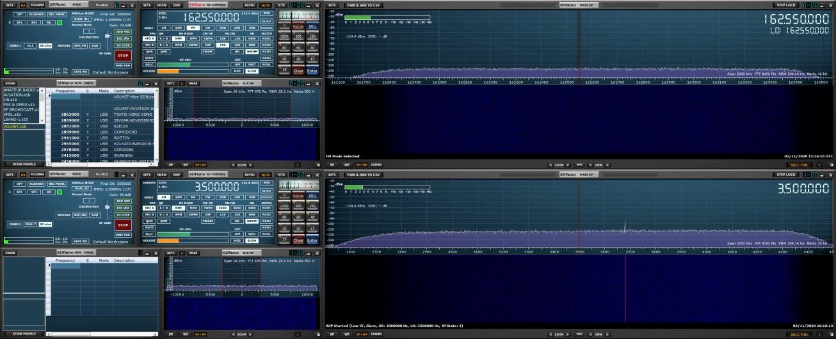Increase RBW with right arrow on top Main SP
This screenshot has height=339, width=836.
[x=606, y=164]
